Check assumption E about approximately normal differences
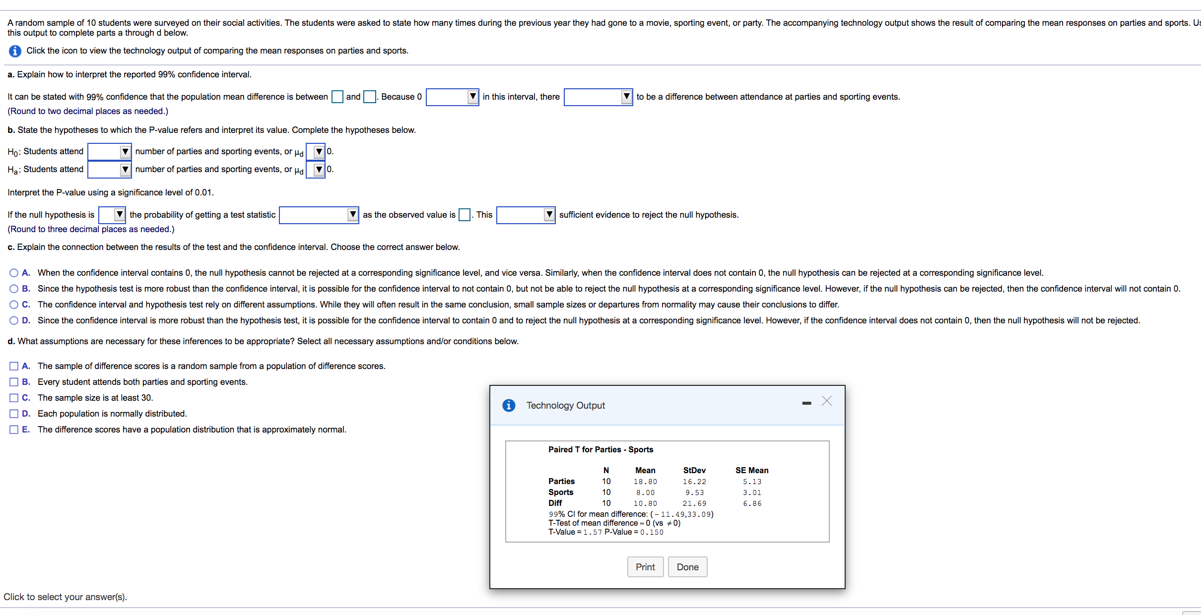Screen dimensions: 1201x615 pyautogui.click(x=14, y=430)
